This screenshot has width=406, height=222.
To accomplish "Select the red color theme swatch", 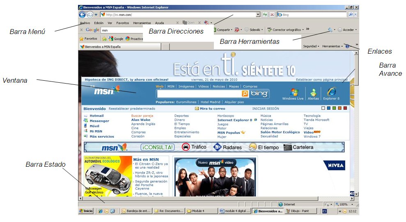I will click(x=345, y=108).
